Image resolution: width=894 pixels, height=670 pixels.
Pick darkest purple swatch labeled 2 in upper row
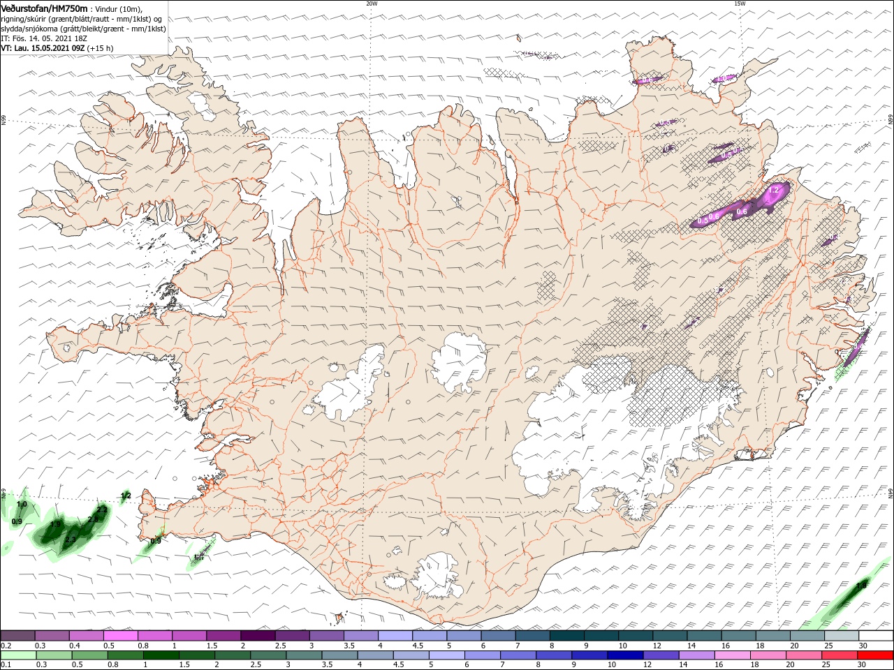tap(258, 636)
